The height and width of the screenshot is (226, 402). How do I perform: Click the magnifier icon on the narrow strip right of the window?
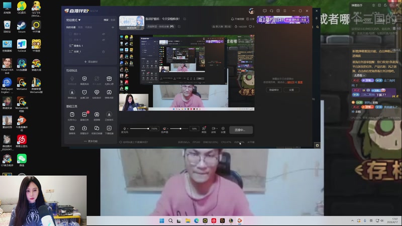[x=318, y=27]
